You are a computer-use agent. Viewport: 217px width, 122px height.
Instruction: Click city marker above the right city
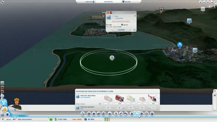click(195, 50)
